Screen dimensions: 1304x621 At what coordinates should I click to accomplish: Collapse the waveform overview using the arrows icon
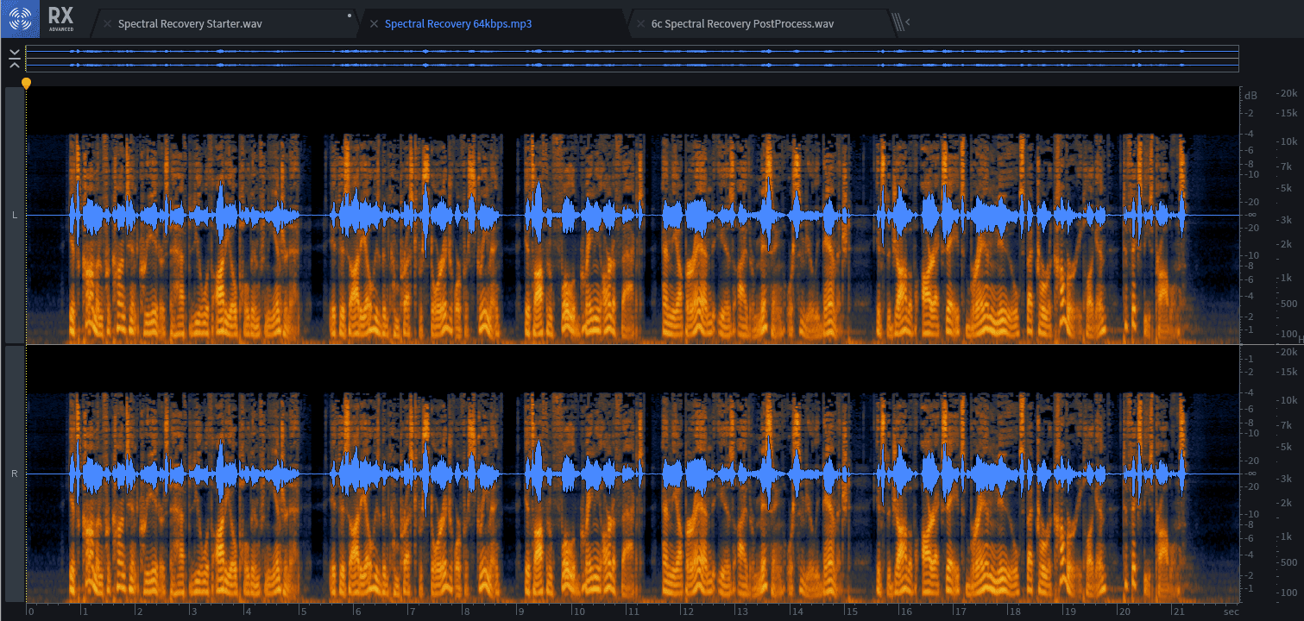click(15, 59)
